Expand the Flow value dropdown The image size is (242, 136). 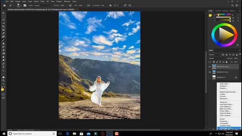click(84, 5)
